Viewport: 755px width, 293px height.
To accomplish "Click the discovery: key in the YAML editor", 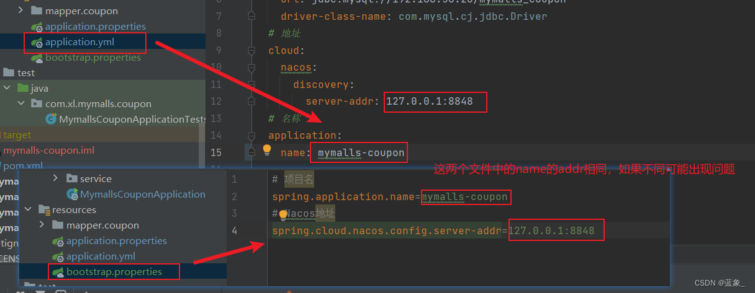I will coord(323,84).
